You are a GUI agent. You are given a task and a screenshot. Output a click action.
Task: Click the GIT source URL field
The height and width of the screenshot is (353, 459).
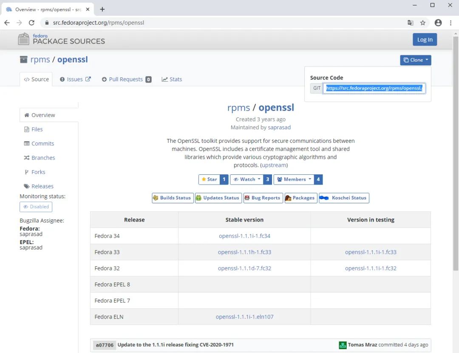[374, 88]
